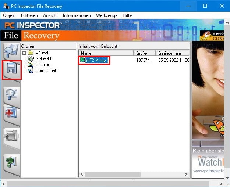Image resolution: width=230 pixels, height=187 pixels.
Task: Open the Ansicht menu
Action: coord(50,15)
